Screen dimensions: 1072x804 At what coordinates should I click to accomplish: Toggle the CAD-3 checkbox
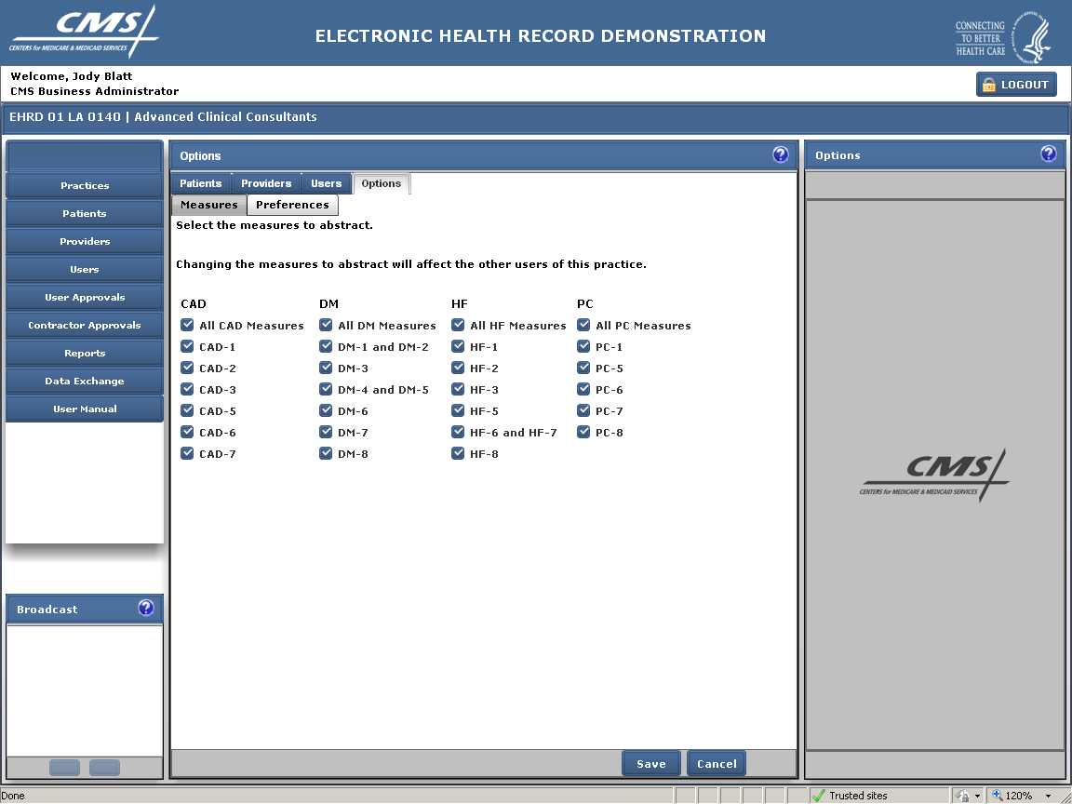point(187,389)
